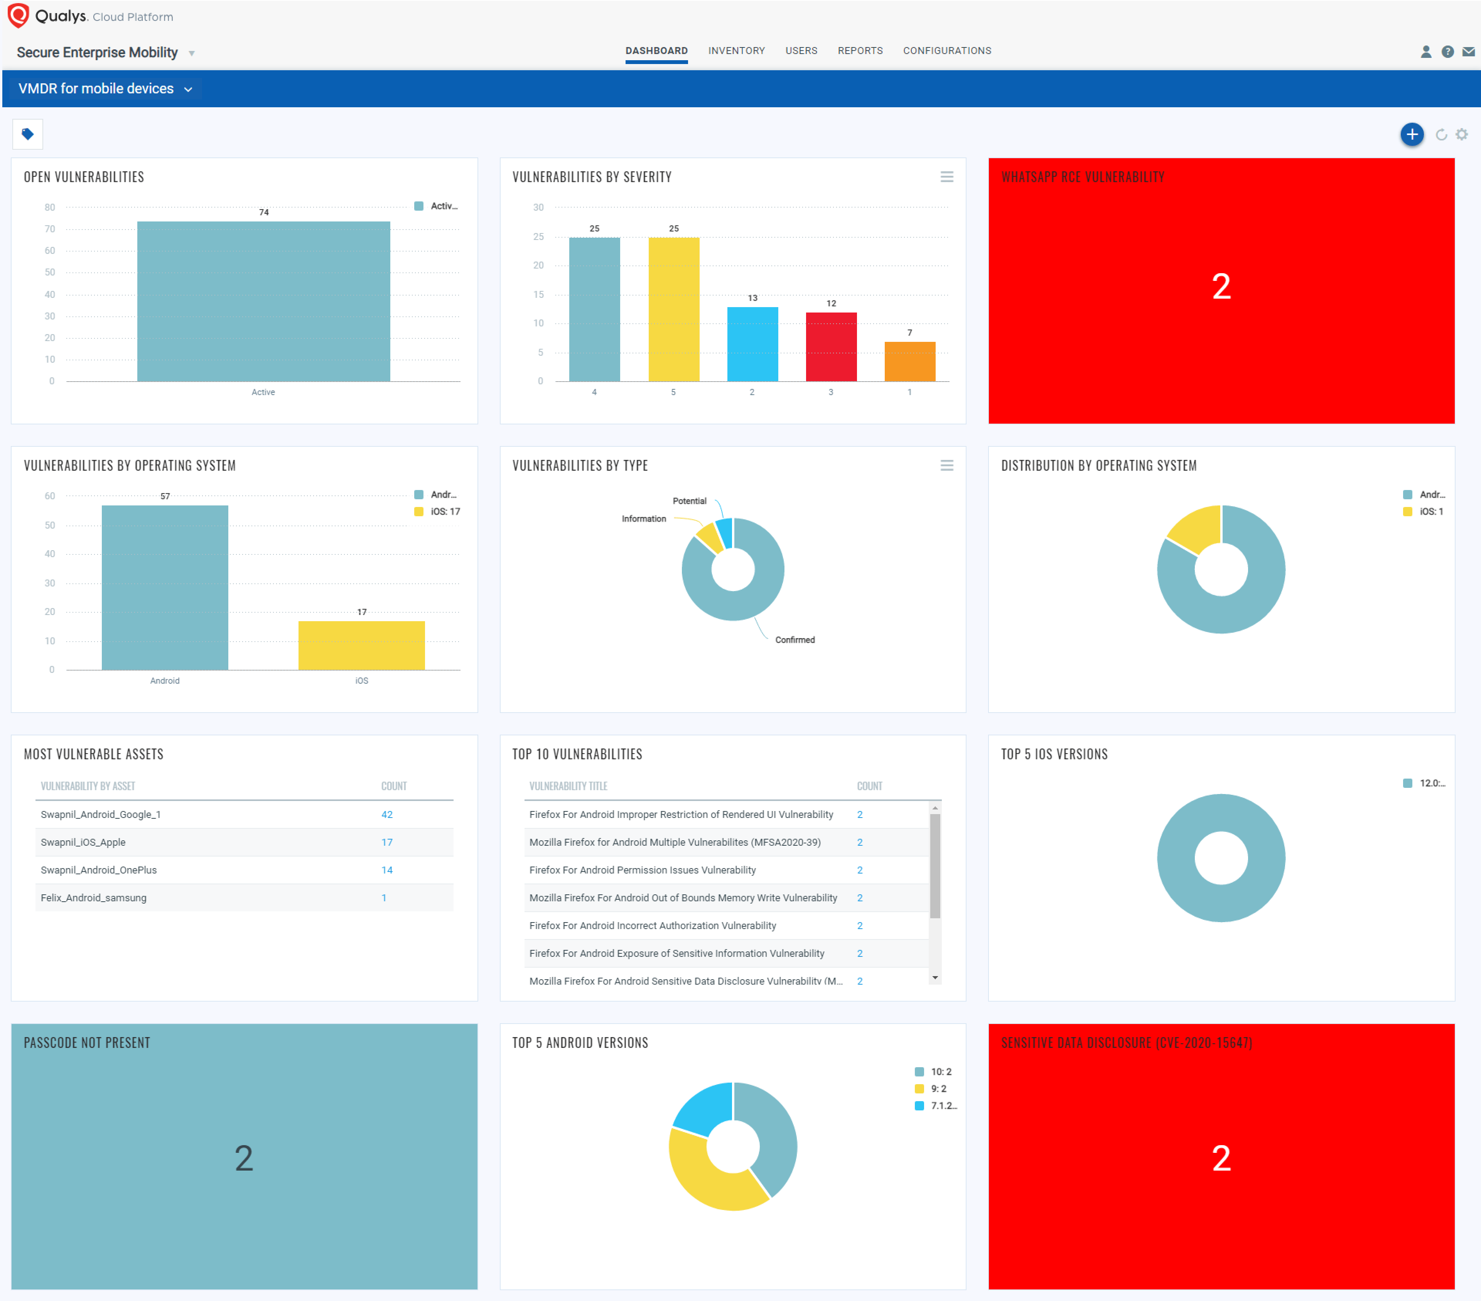The width and height of the screenshot is (1481, 1301).
Task: Click count 14 for Swapnil_Android_OnePlus
Action: click(x=387, y=870)
